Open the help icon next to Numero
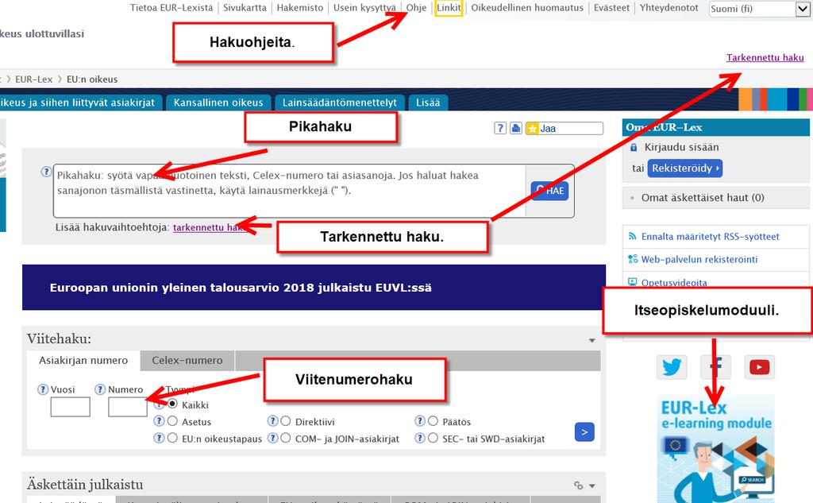This screenshot has height=503, width=813. (100, 389)
